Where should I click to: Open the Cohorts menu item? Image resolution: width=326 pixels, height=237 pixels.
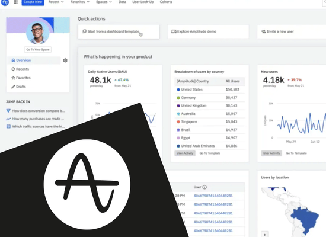pos(166,2)
